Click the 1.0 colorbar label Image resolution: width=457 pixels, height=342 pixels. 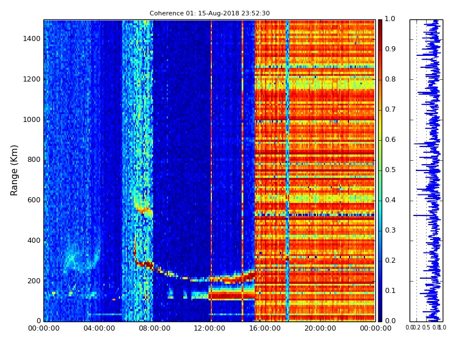click(x=390, y=19)
